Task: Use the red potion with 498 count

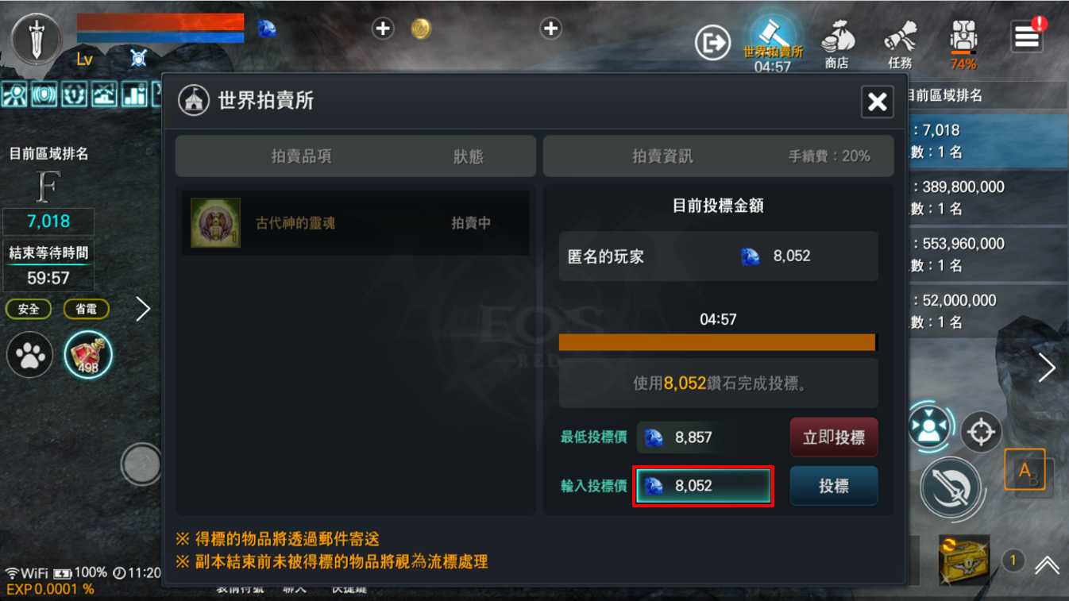Action: click(x=88, y=354)
